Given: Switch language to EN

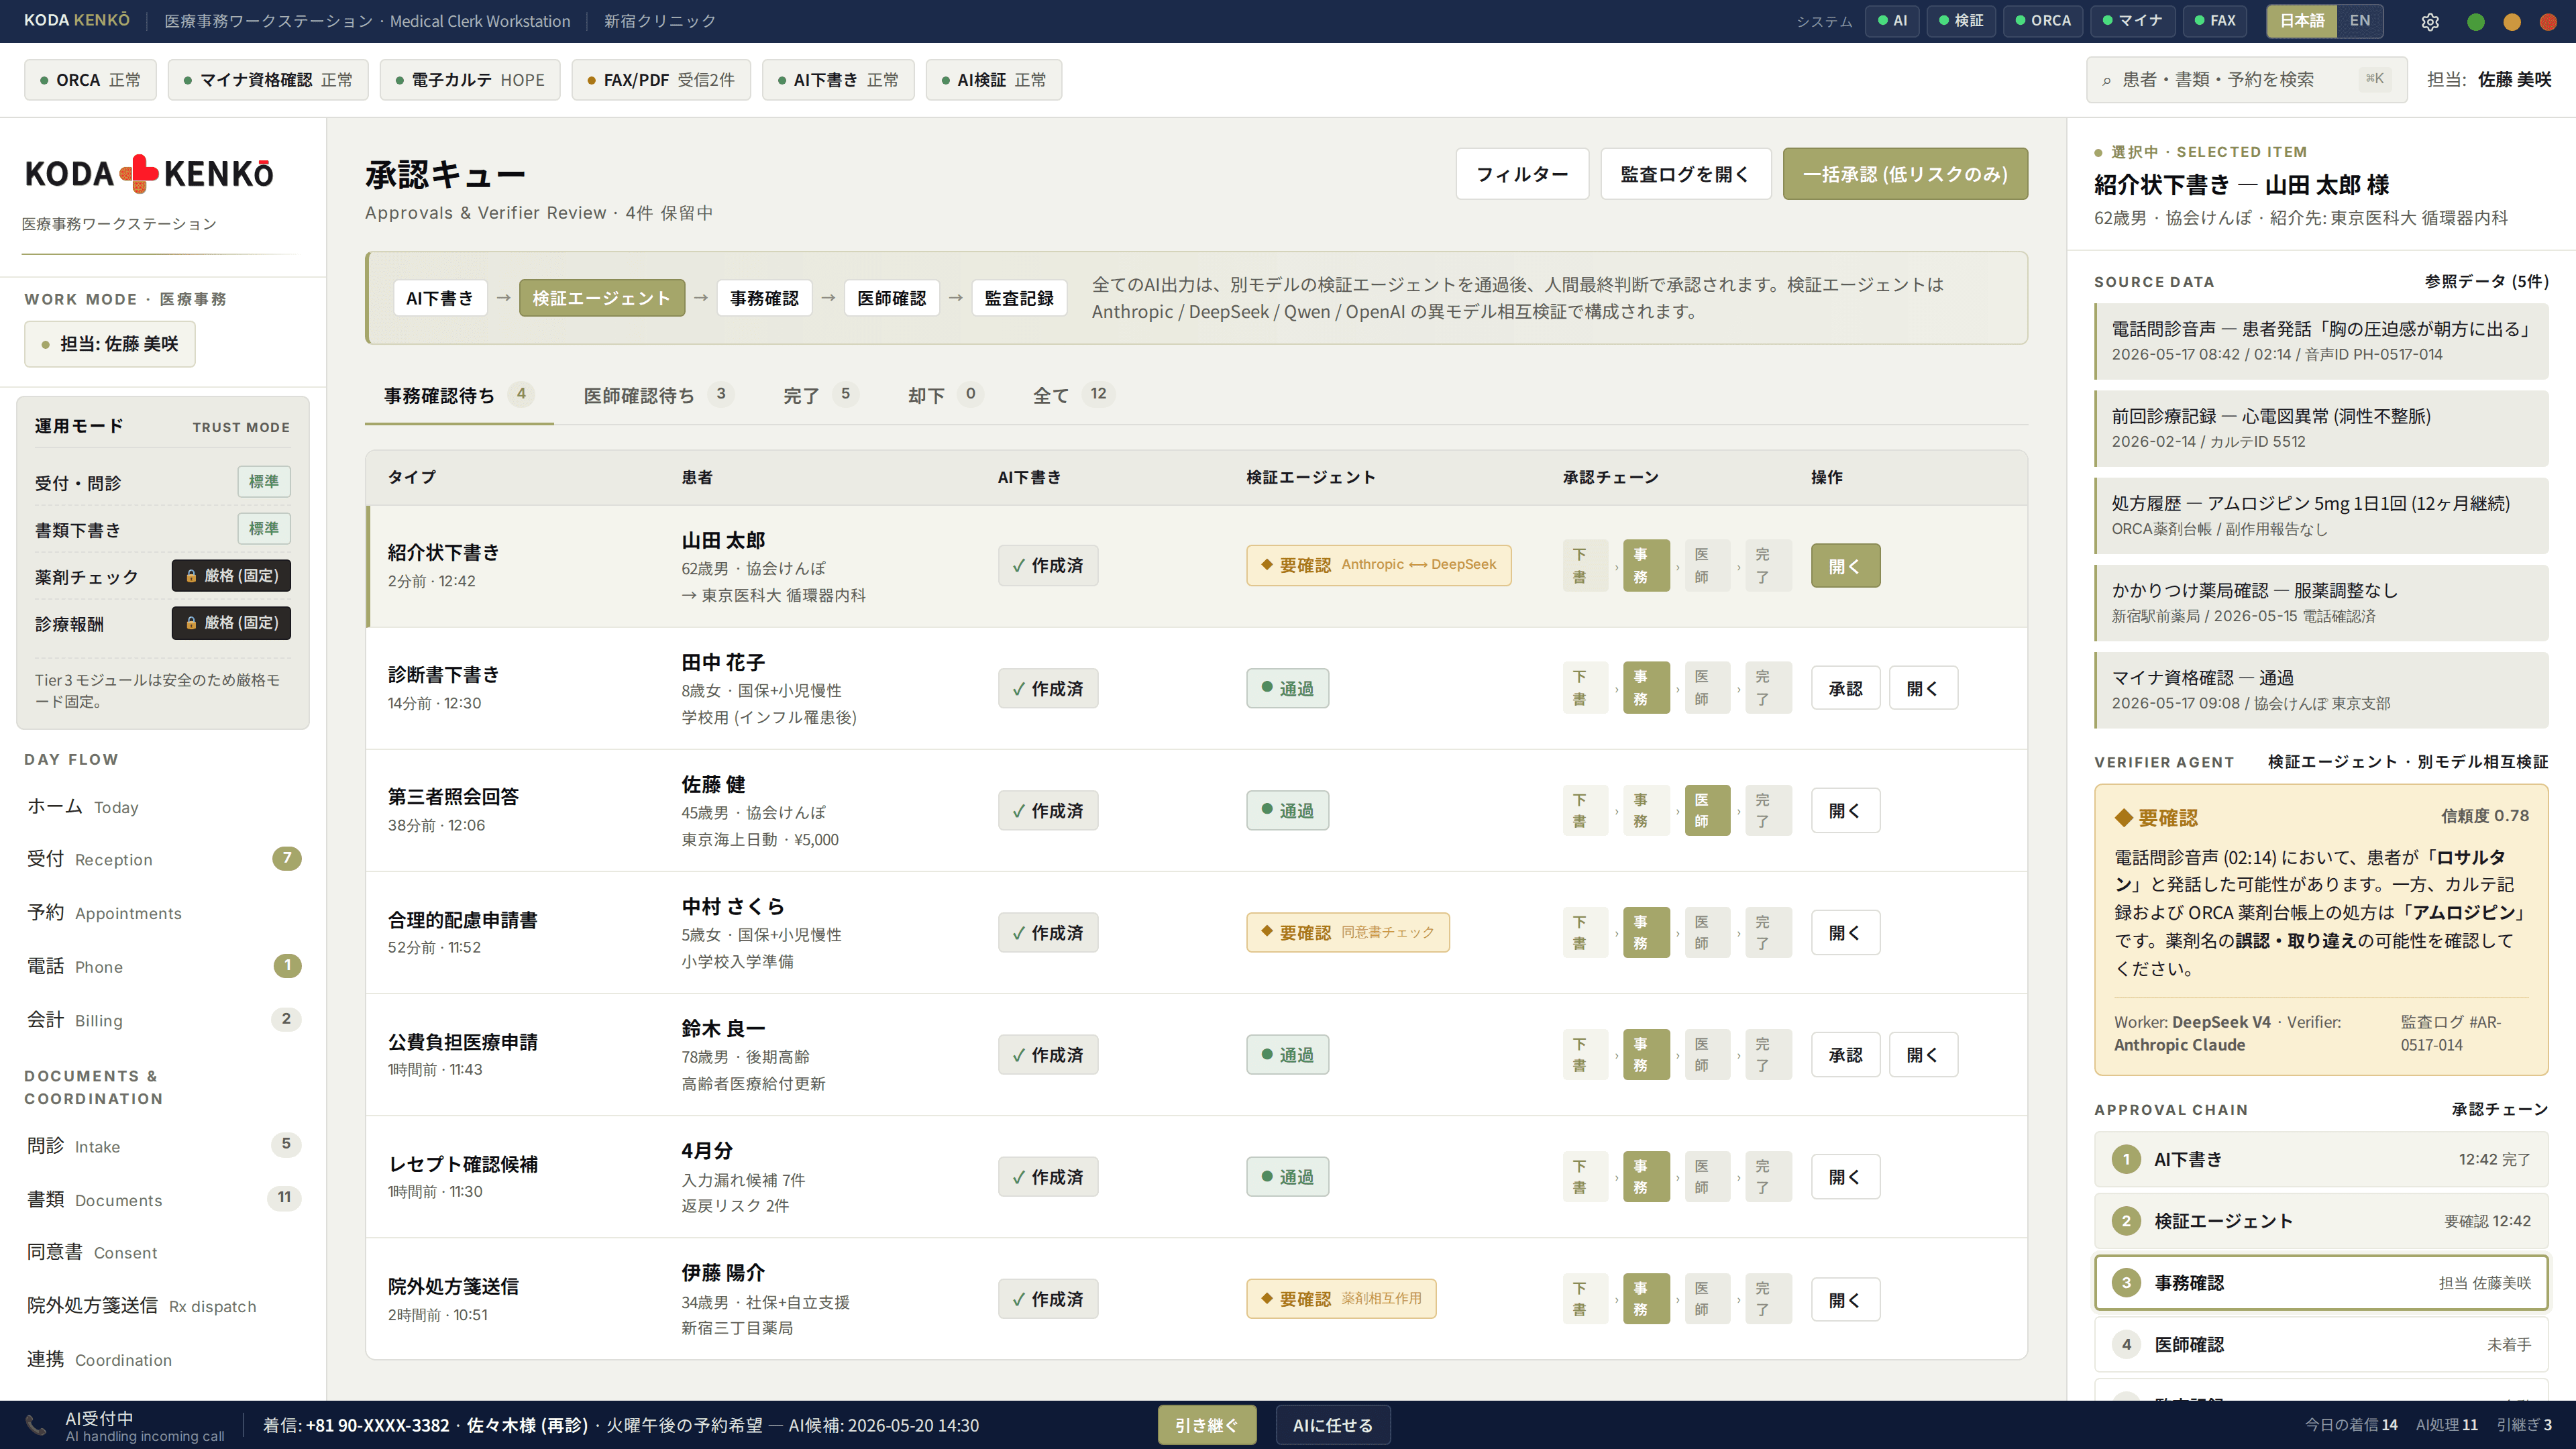Looking at the screenshot, I should [2360, 21].
